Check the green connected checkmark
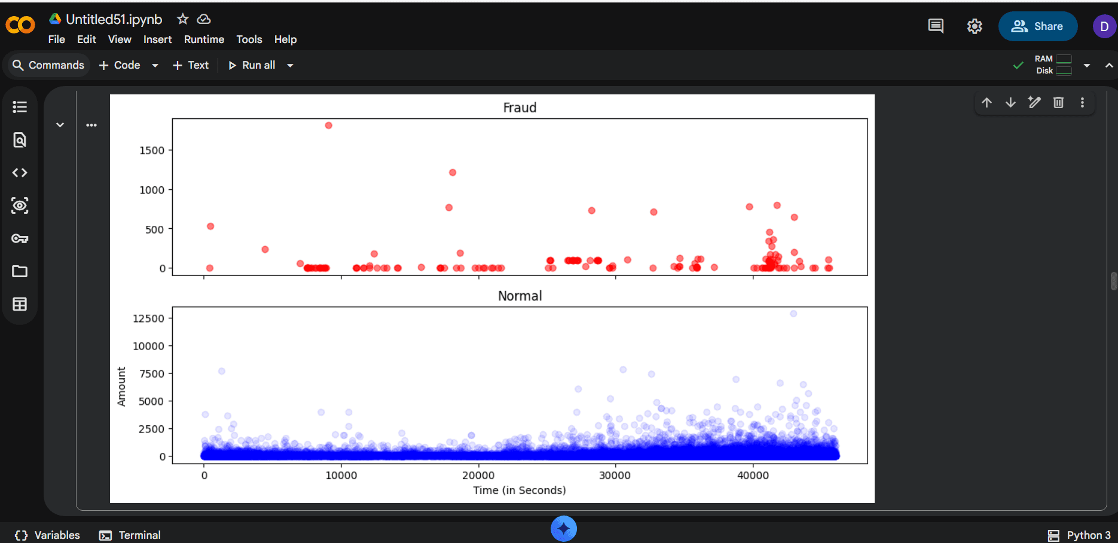Image resolution: width=1118 pixels, height=543 pixels. pyautogui.click(x=1018, y=65)
